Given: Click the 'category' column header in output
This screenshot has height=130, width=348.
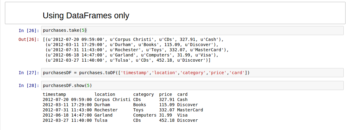Looking at the screenshot, I should (x=143, y=95).
